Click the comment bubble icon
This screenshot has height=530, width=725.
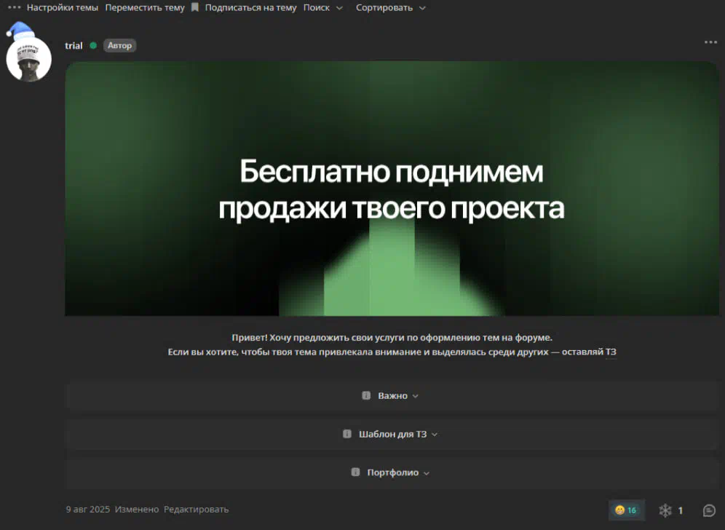[709, 510]
